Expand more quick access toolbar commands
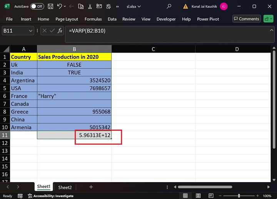 [x=117, y=7]
